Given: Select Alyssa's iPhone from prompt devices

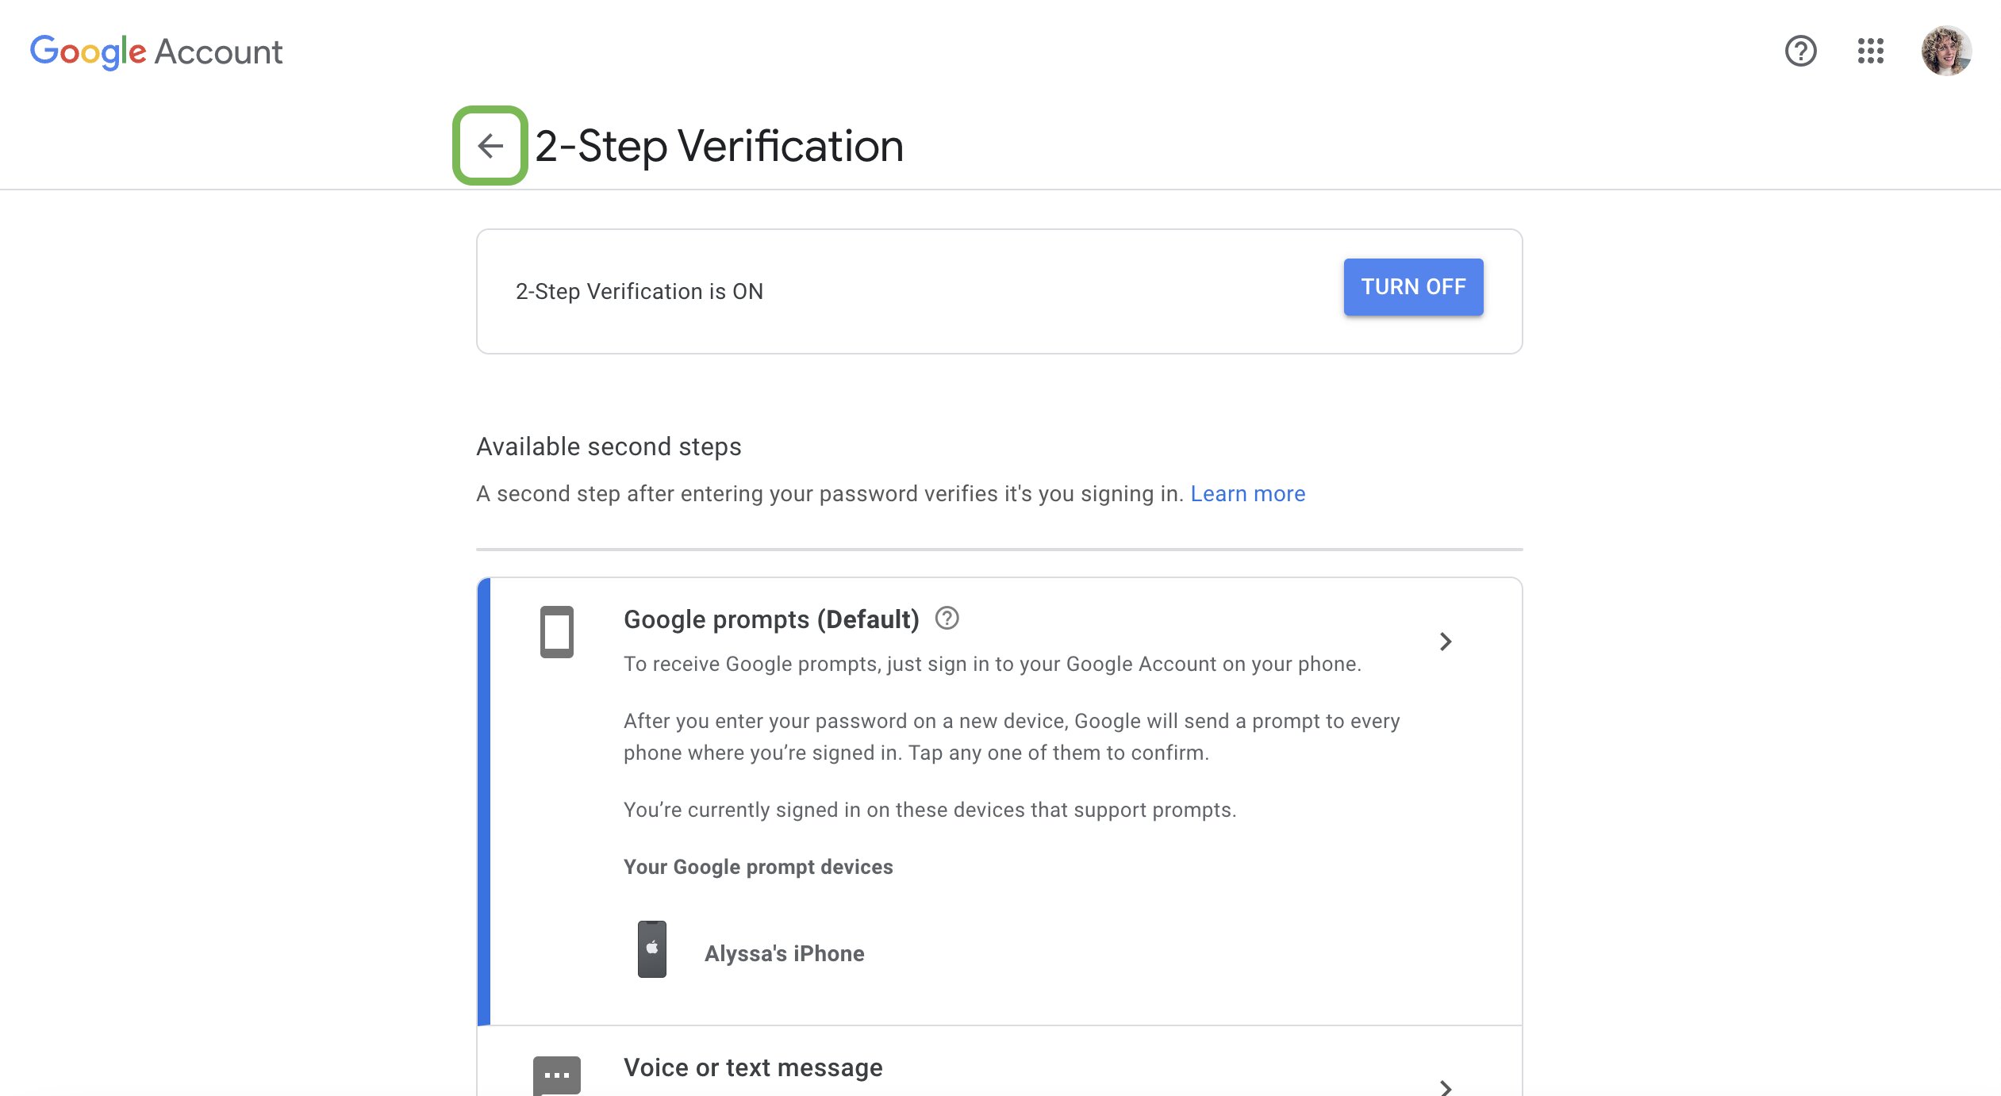Looking at the screenshot, I should point(784,953).
